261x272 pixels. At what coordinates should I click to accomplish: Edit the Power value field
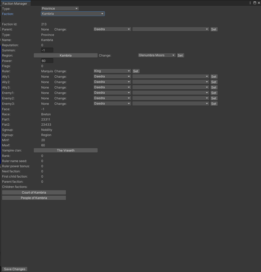(x=47, y=61)
